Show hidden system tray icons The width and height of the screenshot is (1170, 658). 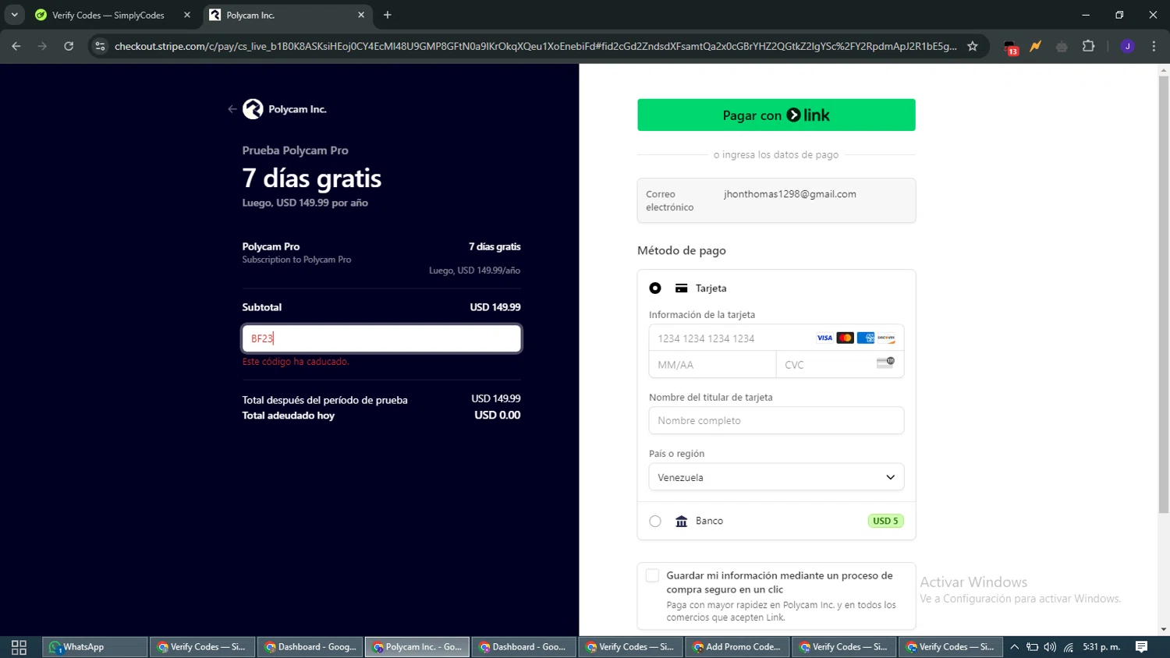(1014, 647)
